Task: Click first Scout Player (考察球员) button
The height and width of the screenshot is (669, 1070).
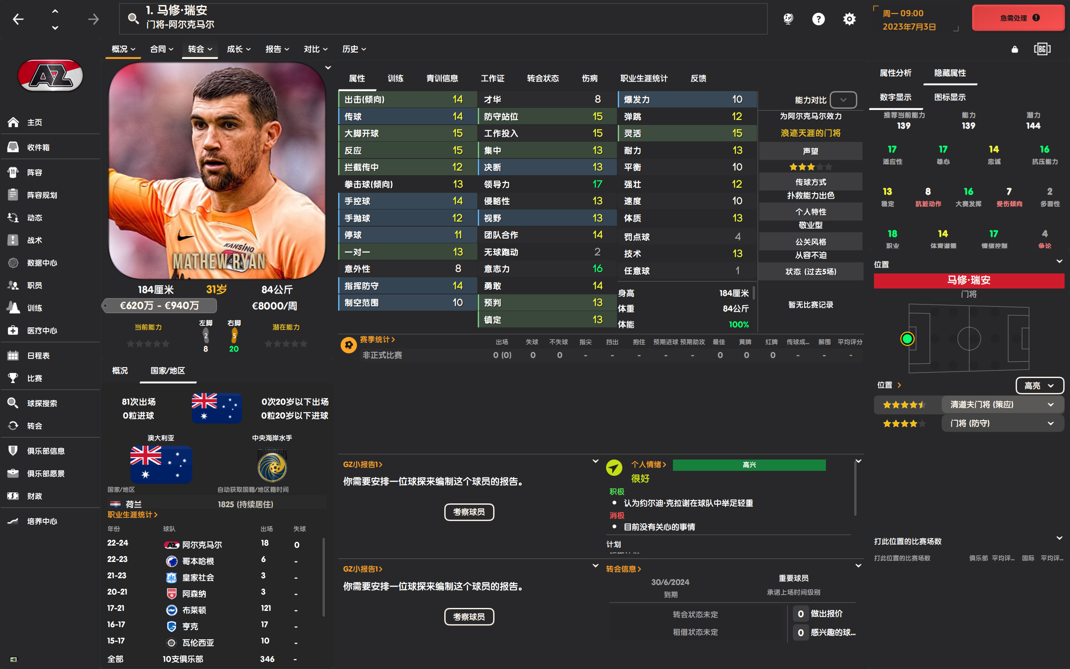Action: (x=469, y=512)
